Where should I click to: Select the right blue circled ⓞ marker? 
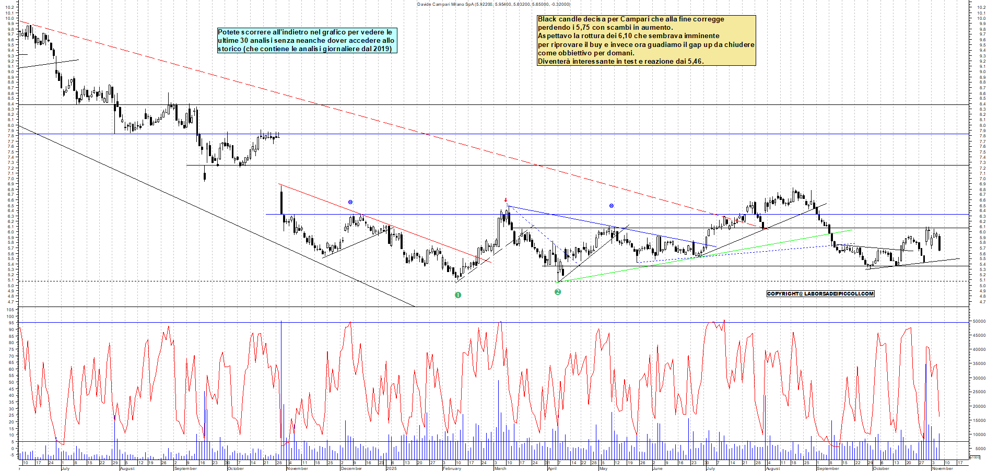(610, 206)
